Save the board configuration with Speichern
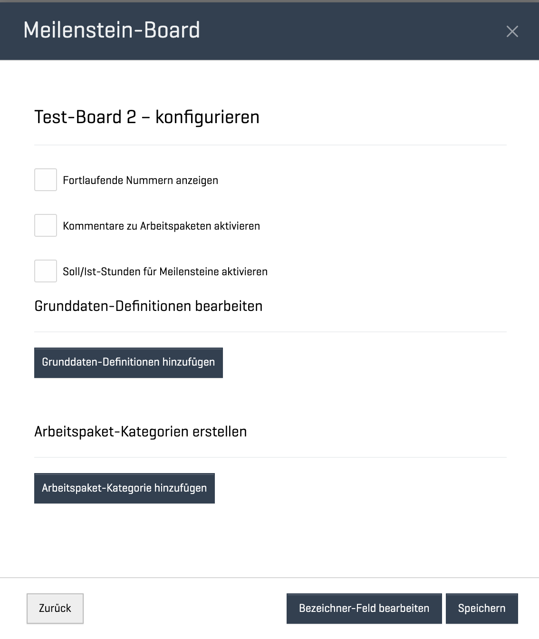 [x=481, y=608]
